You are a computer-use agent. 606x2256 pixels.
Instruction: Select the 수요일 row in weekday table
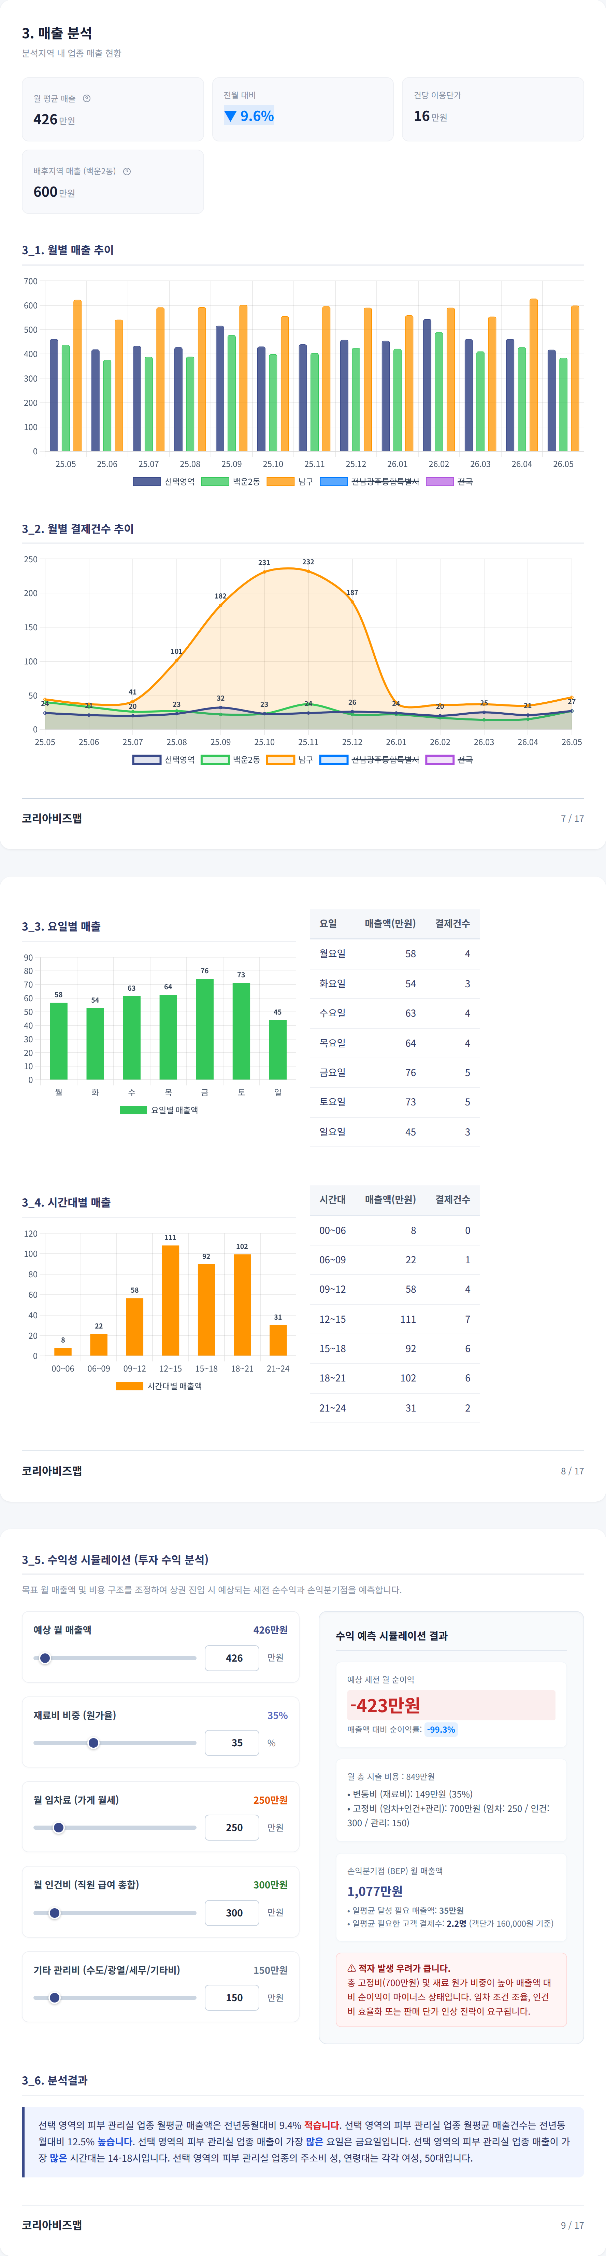[x=394, y=1013]
